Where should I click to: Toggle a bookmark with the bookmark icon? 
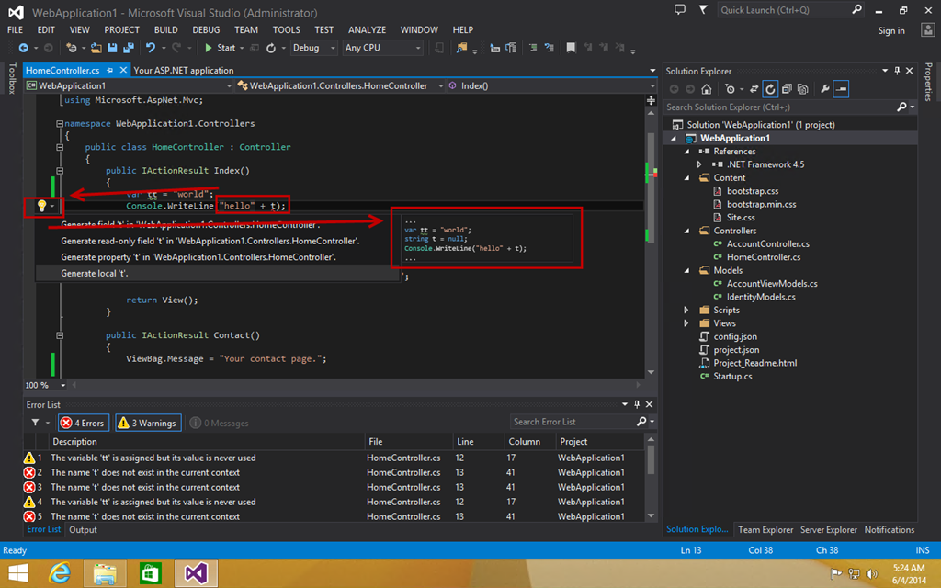click(571, 48)
